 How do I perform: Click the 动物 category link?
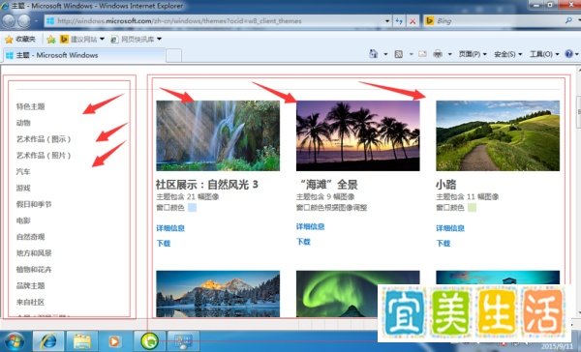point(23,123)
